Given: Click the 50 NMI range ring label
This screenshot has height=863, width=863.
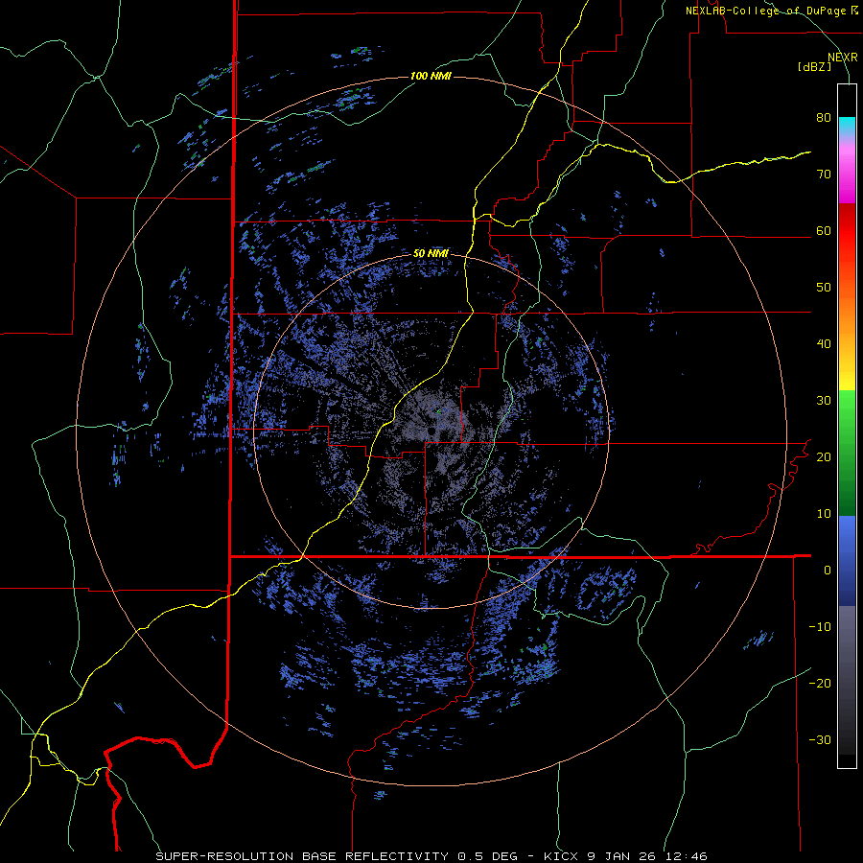Looking at the screenshot, I should (x=431, y=254).
